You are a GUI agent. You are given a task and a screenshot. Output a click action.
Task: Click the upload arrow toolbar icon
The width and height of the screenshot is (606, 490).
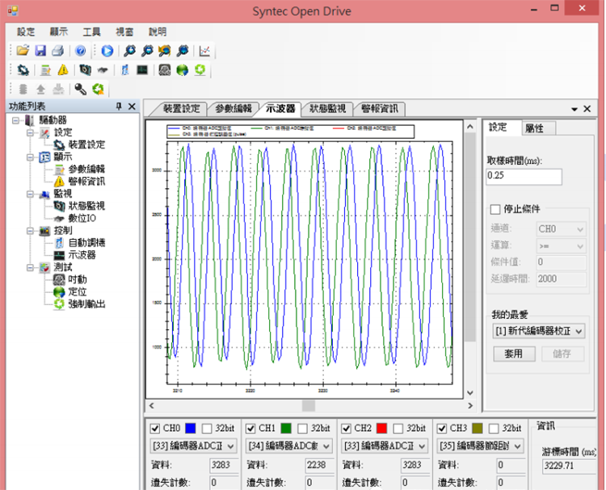click(40, 89)
